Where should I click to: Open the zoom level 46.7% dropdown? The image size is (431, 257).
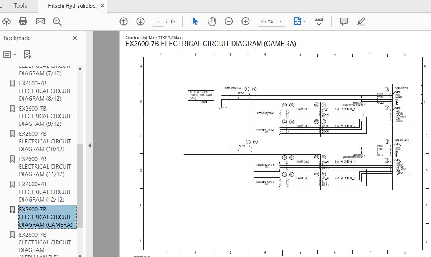pyautogui.click(x=281, y=21)
